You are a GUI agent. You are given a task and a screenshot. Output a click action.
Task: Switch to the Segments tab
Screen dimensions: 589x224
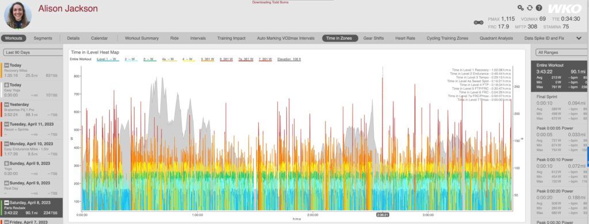click(x=43, y=38)
